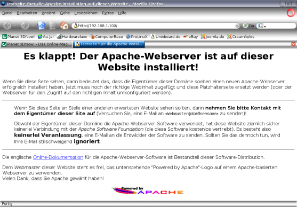Open the Ansicht menu

click(x=49, y=13)
